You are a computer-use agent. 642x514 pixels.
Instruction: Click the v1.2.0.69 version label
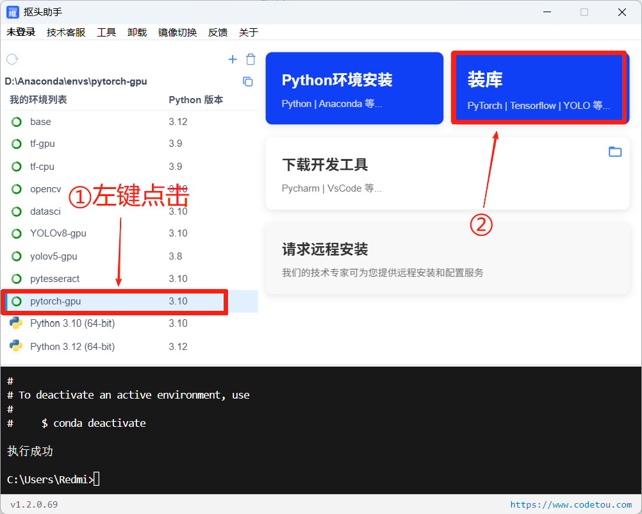(34, 504)
